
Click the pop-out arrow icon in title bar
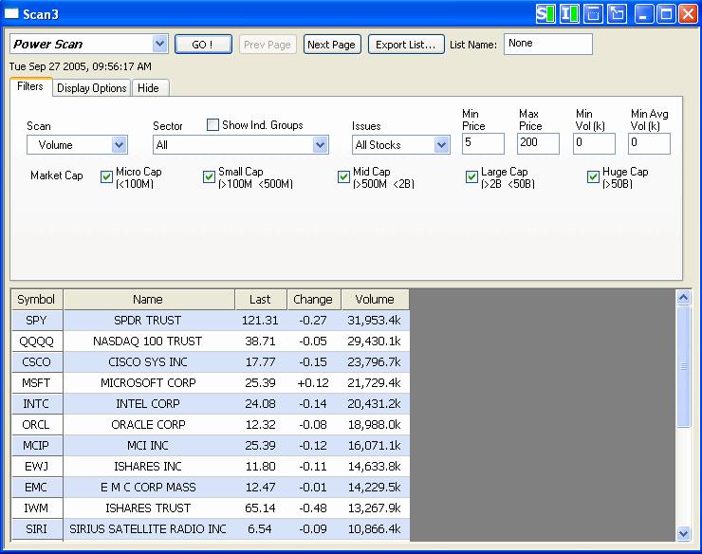(617, 14)
